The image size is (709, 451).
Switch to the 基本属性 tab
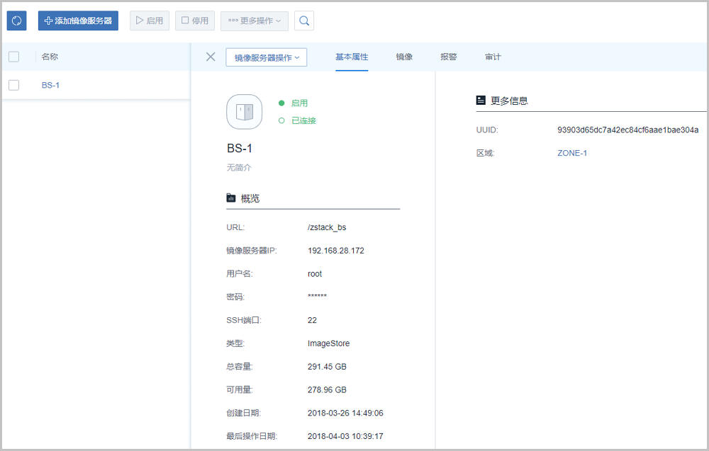pos(352,57)
